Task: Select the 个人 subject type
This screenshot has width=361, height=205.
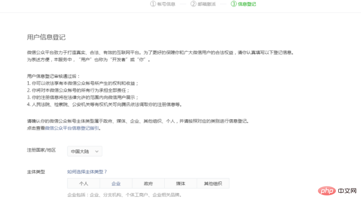Action: (83, 183)
